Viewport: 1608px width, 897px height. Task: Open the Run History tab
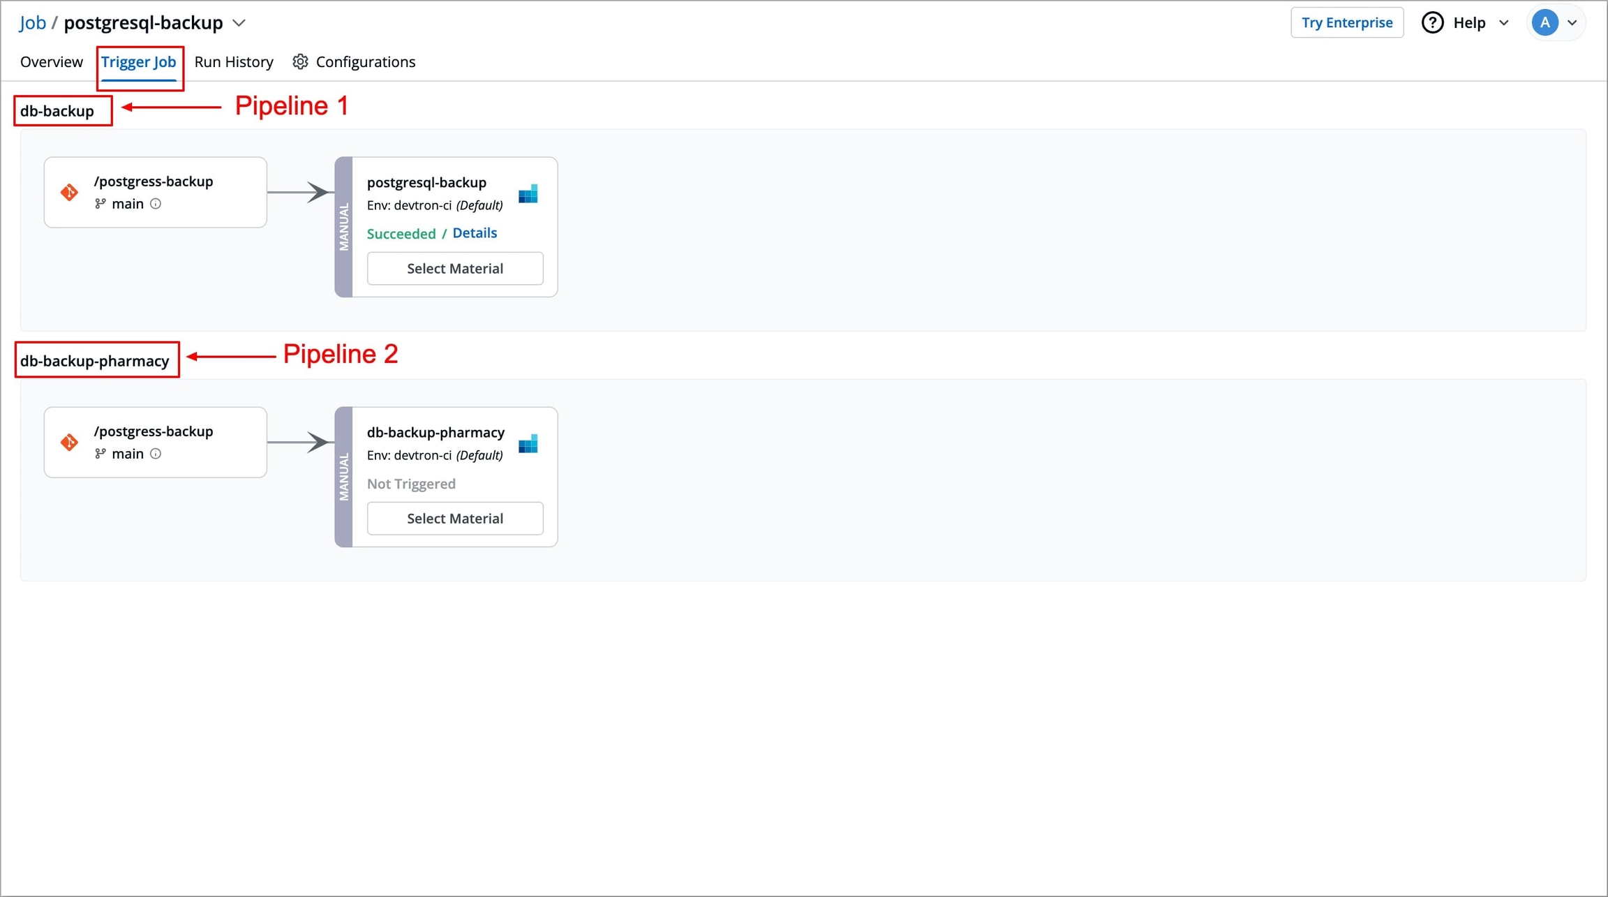pos(234,62)
